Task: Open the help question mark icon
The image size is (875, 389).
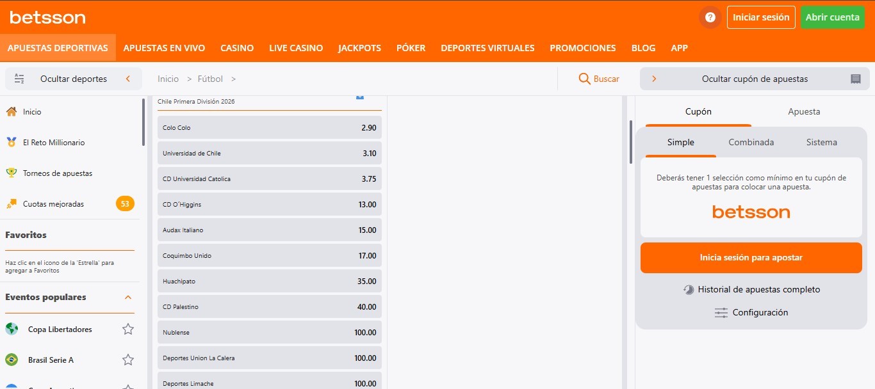Action: [710, 17]
